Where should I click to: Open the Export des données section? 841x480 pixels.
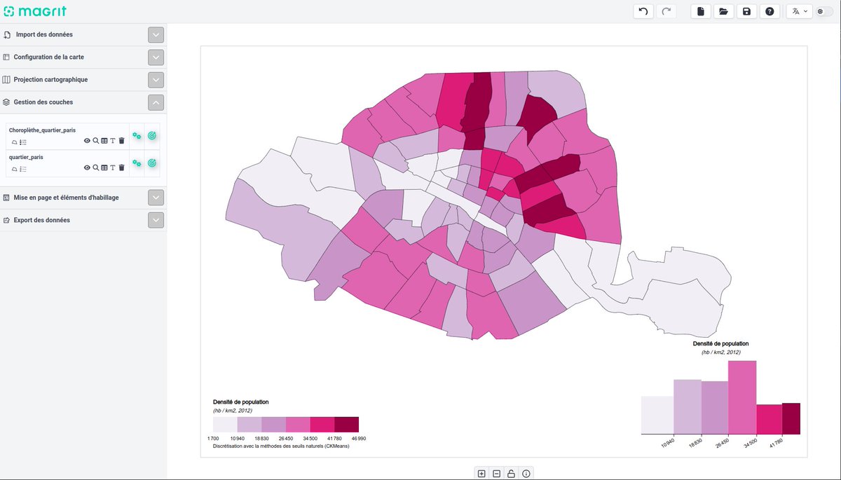(x=156, y=219)
